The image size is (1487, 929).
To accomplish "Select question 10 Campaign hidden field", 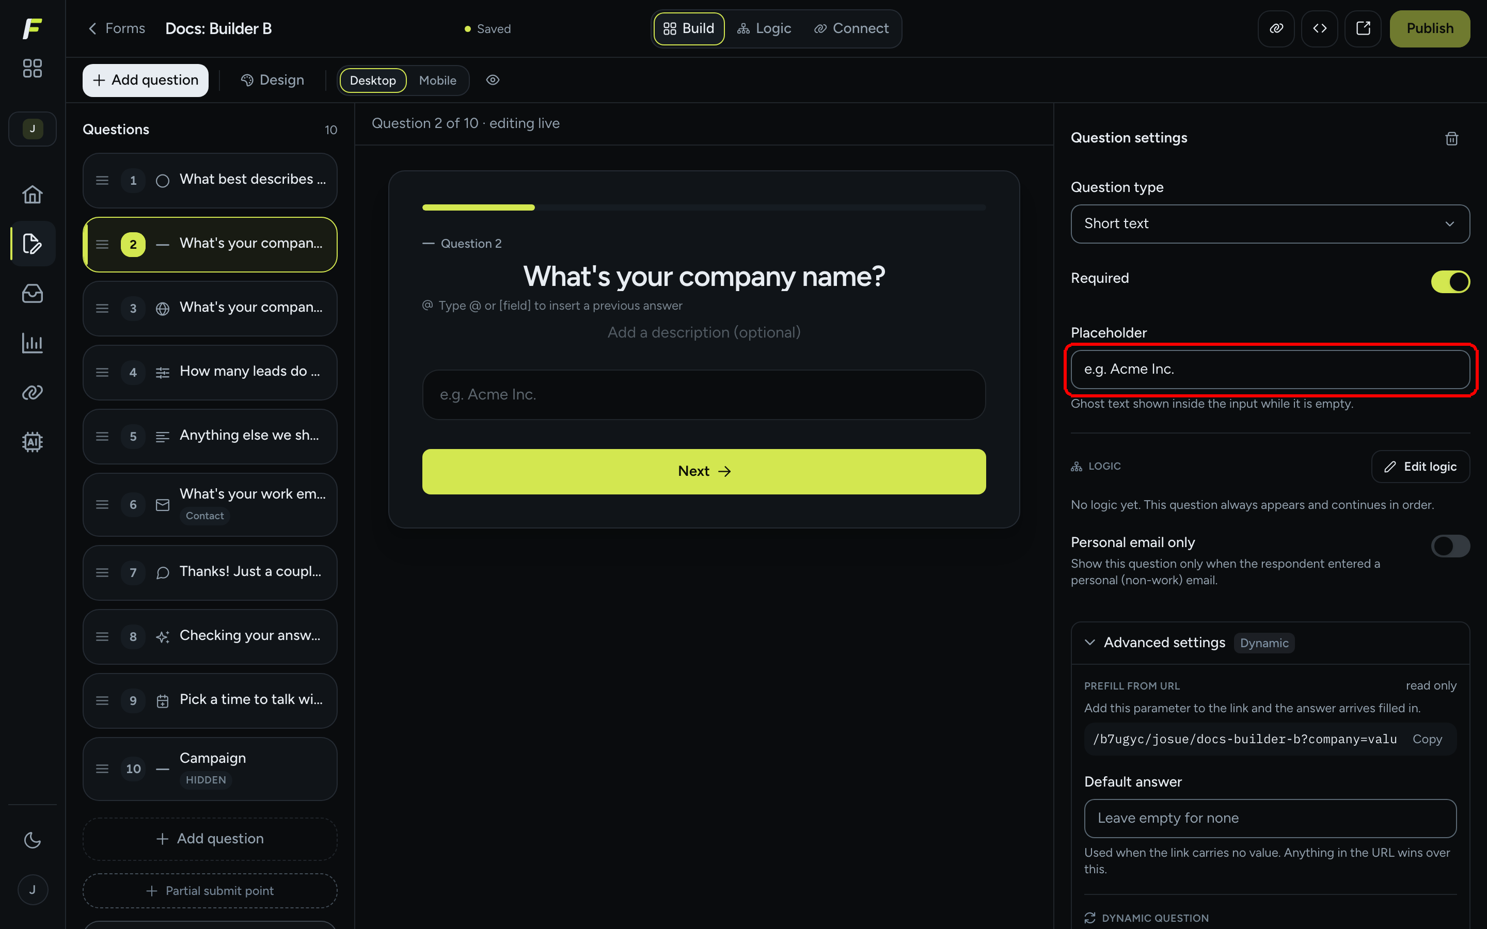I will 210,768.
